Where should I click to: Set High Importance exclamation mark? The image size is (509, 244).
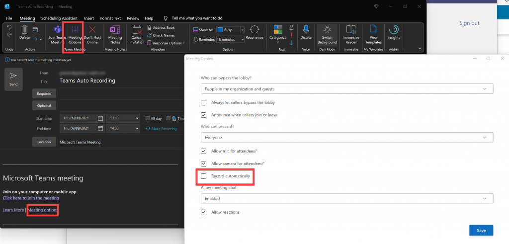pos(291,35)
